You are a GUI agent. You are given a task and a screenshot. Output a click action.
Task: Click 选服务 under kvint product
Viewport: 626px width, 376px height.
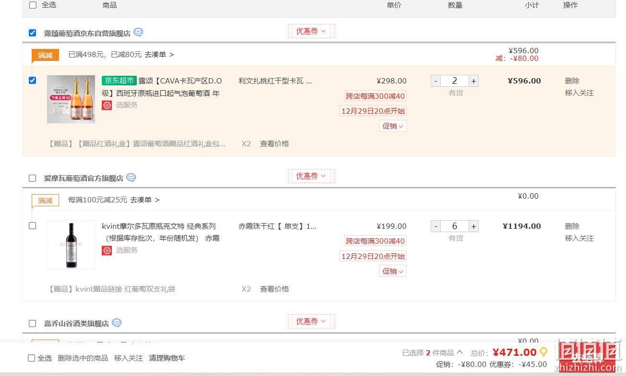(x=126, y=250)
